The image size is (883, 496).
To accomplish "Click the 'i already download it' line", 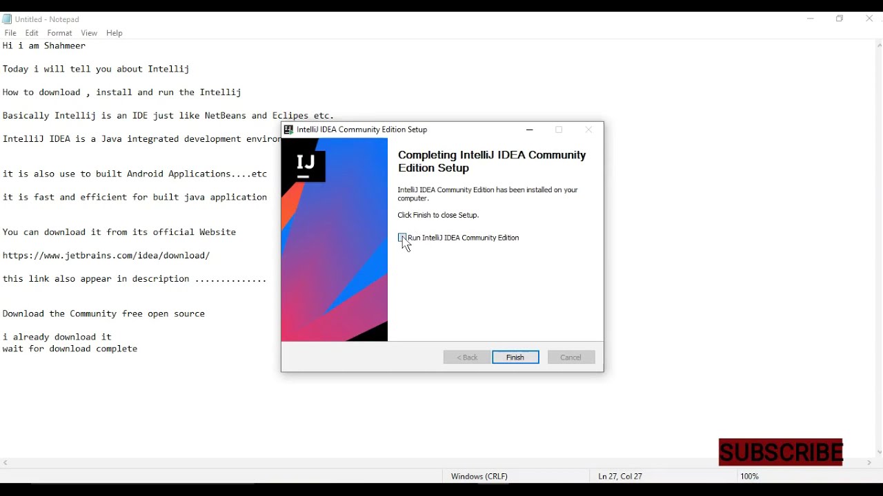I will coord(57,338).
